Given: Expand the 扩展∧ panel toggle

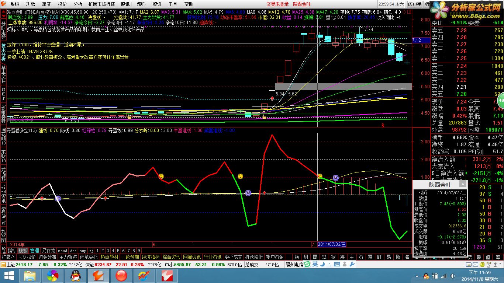Looking at the screenshot, I should pyautogui.click(x=8, y=257).
